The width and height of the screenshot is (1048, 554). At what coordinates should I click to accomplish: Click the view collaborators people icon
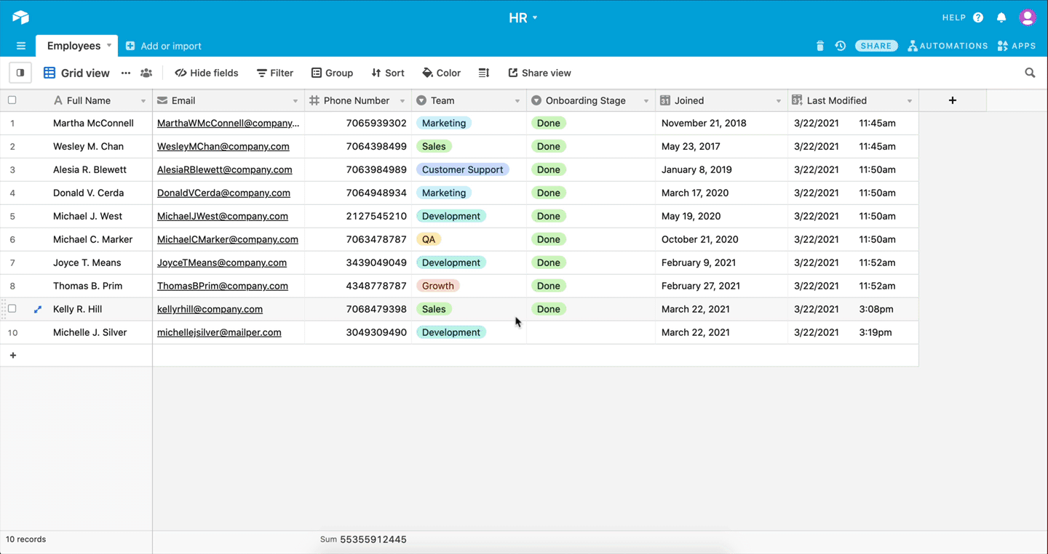click(146, 73)
